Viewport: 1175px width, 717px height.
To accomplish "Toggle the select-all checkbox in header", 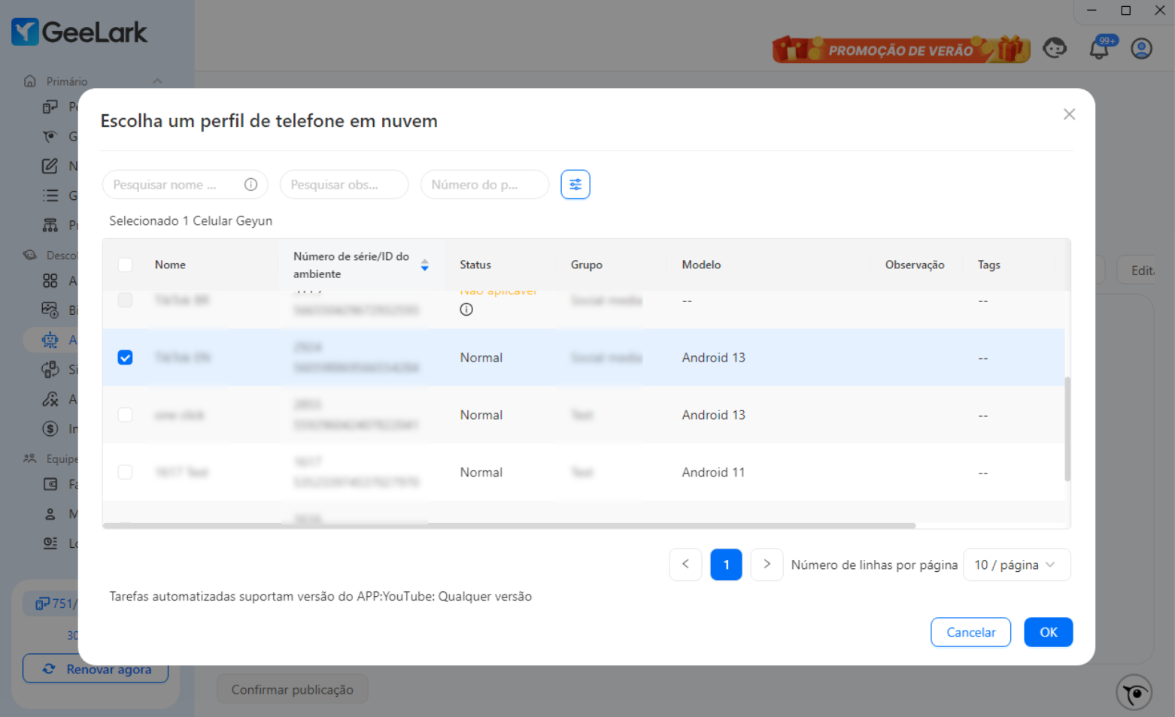I will 125,265.
